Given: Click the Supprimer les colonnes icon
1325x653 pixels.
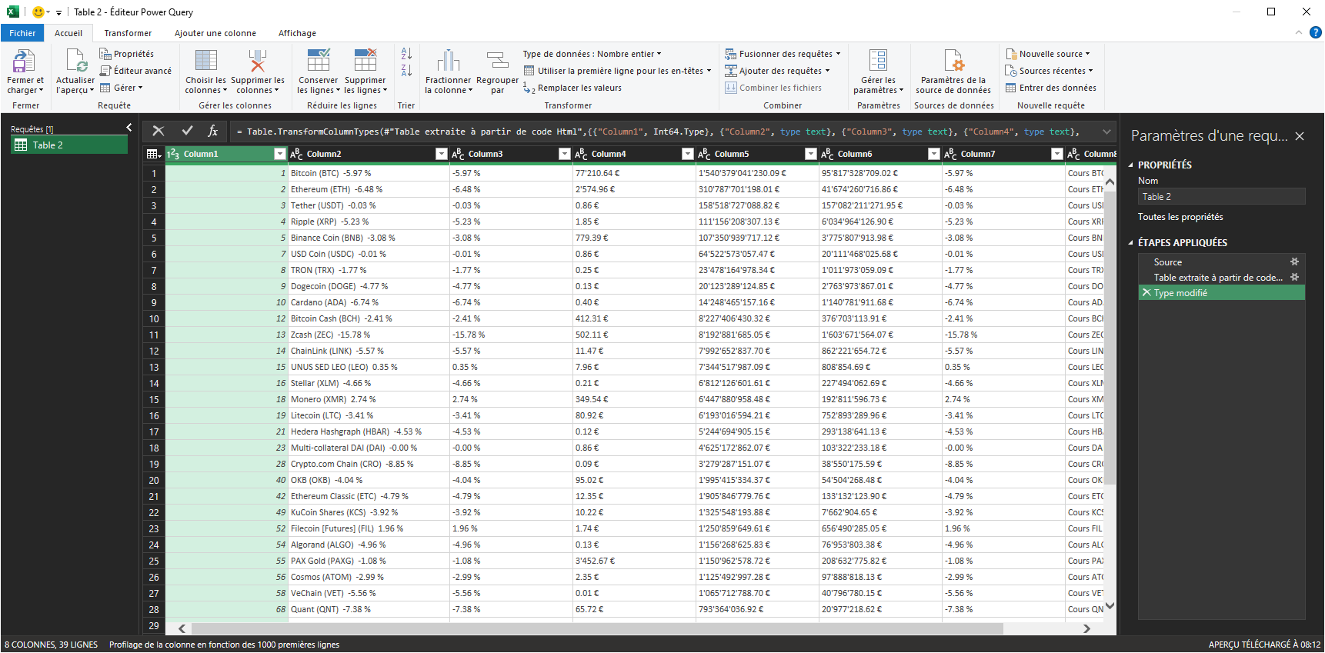Looking at the screenshot, I should pos(257,61).
